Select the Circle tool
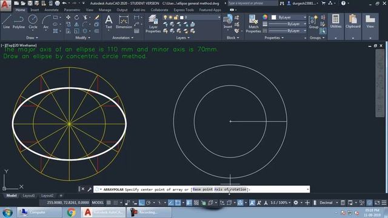 click(33, 22)
